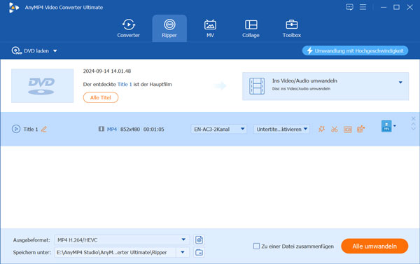Image resolution: width=420 pixels, height=264 pixels.
Task: Go to the MV tab
Action: tap(210, 29)
